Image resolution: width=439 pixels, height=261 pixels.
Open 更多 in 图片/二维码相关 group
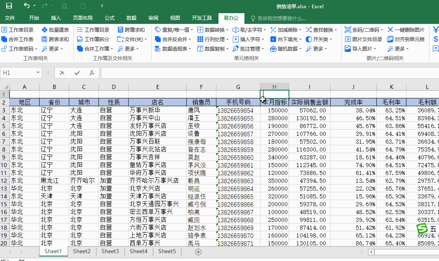[398, 49]
